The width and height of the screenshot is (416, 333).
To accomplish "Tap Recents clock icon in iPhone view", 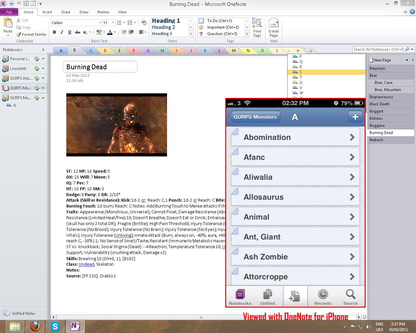I will pos(323,297).
